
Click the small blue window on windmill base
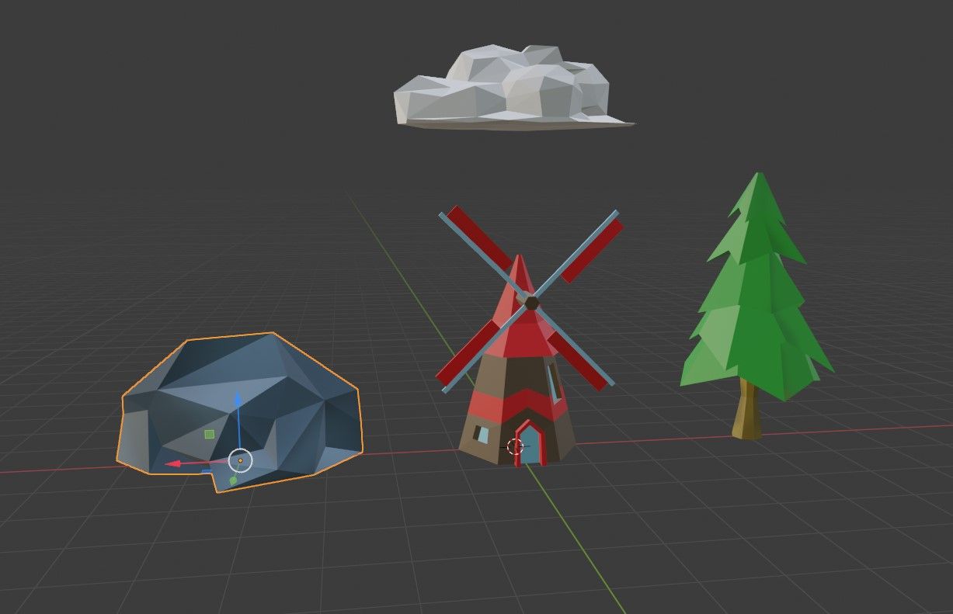click(482, 434)
